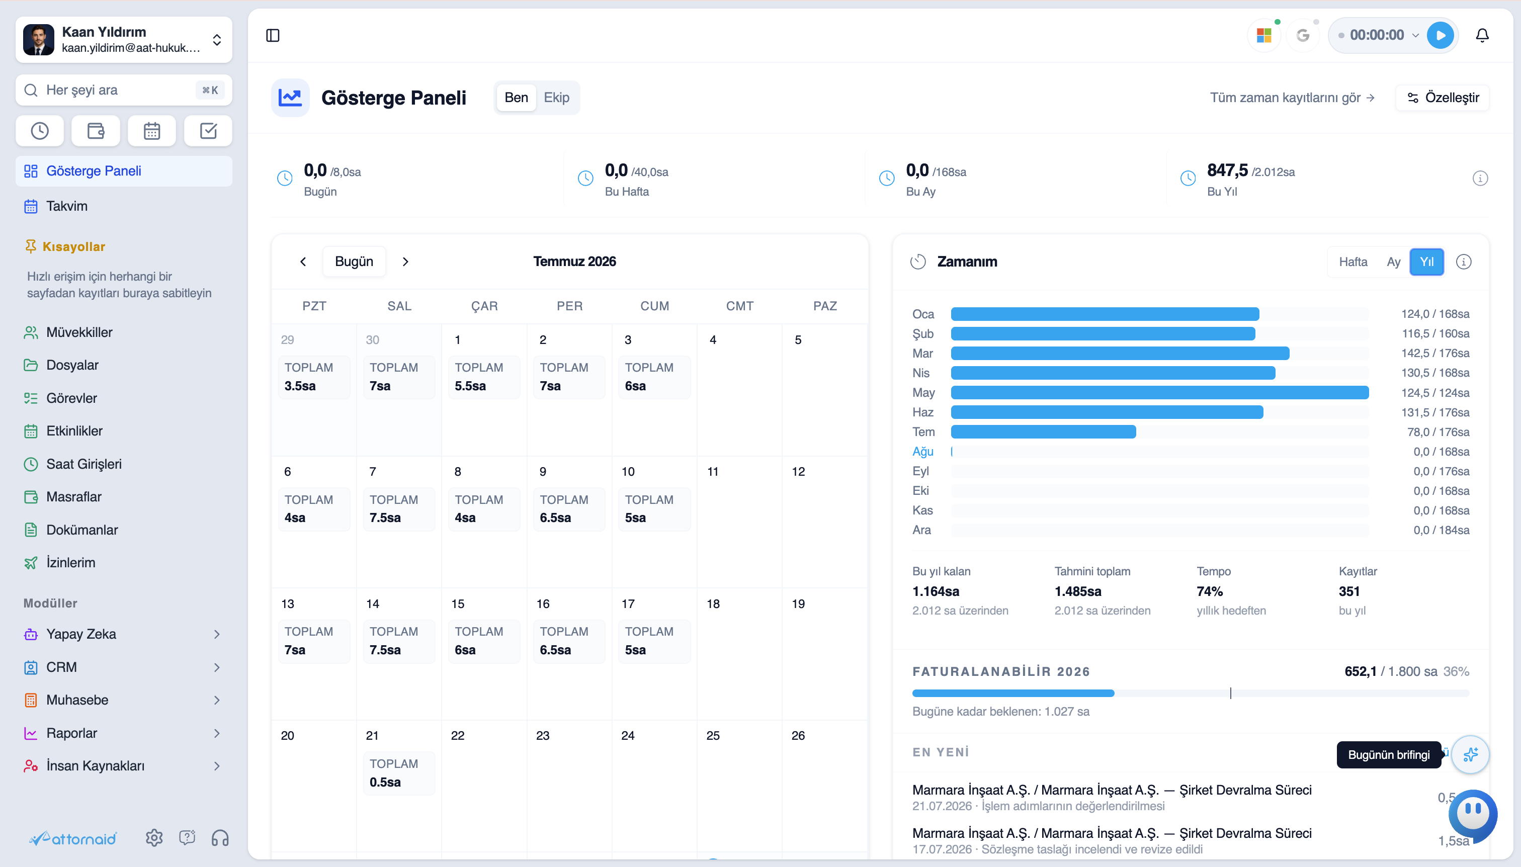Open the checkbox task quick action icon
Image resolution: width=1521 pixels, height=867 pixels.
[208, 131]
